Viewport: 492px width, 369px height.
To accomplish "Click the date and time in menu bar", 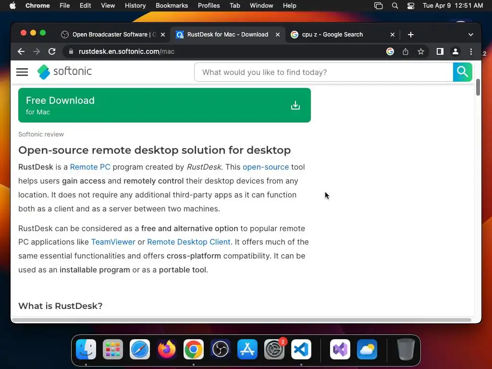I will pyautogui.click(x=453, y=6).
